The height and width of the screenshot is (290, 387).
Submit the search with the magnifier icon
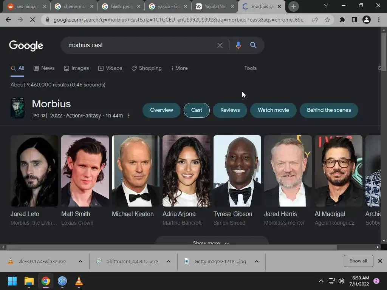click(x=253, y=45)
